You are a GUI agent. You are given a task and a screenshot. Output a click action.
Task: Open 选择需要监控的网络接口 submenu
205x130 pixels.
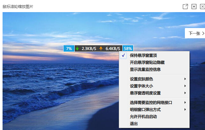(154, 103)
